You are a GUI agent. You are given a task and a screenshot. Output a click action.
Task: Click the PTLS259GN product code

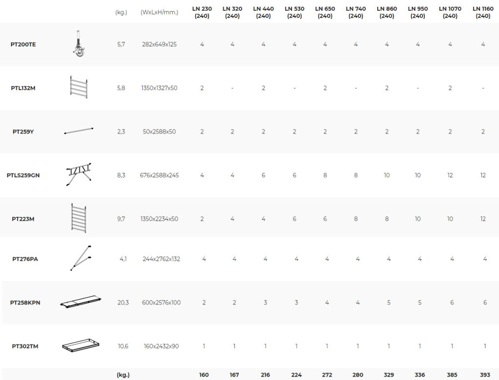(23, 175)
